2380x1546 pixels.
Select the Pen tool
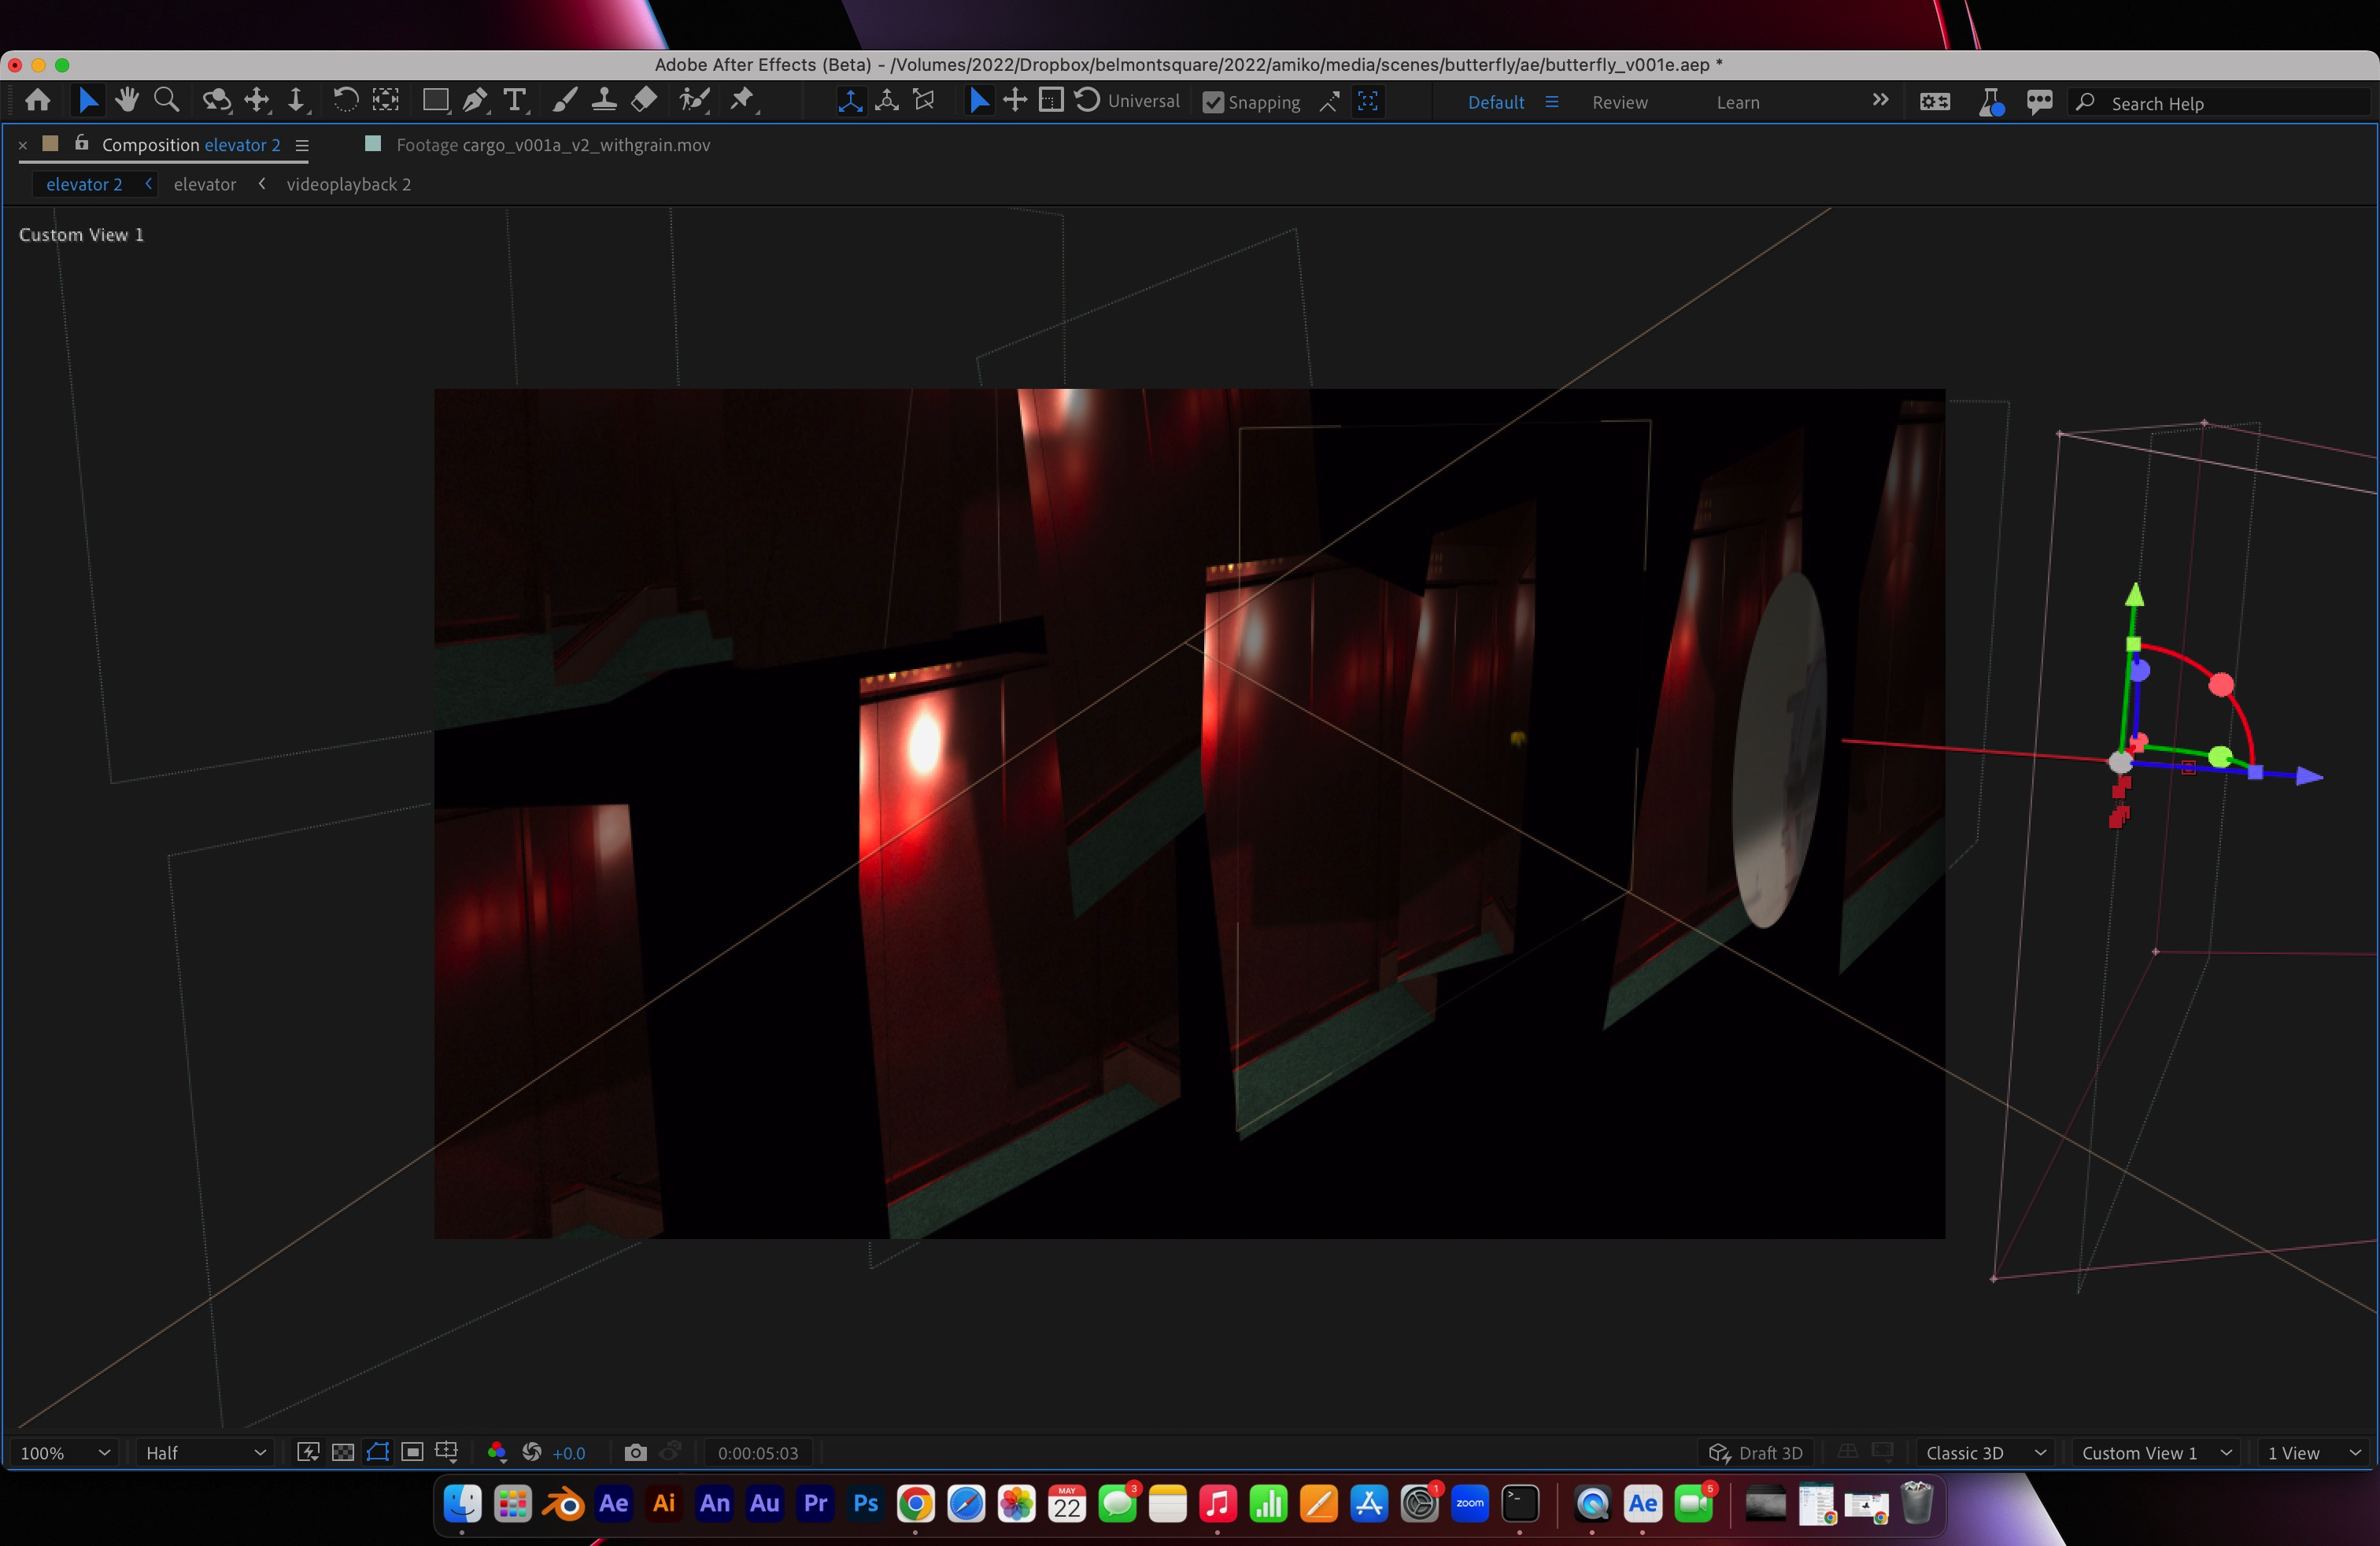[x=475, y=100]
